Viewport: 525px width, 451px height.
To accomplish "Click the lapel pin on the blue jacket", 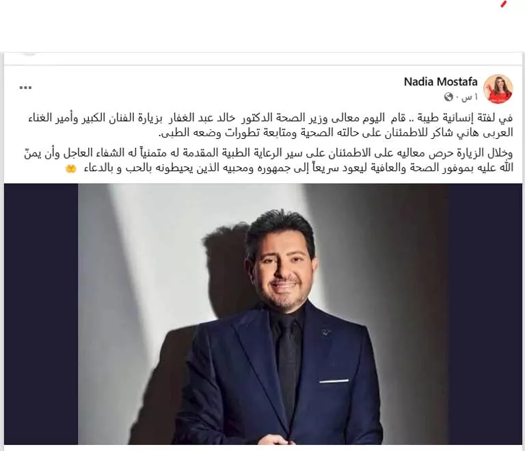I will tap(325, 333).
